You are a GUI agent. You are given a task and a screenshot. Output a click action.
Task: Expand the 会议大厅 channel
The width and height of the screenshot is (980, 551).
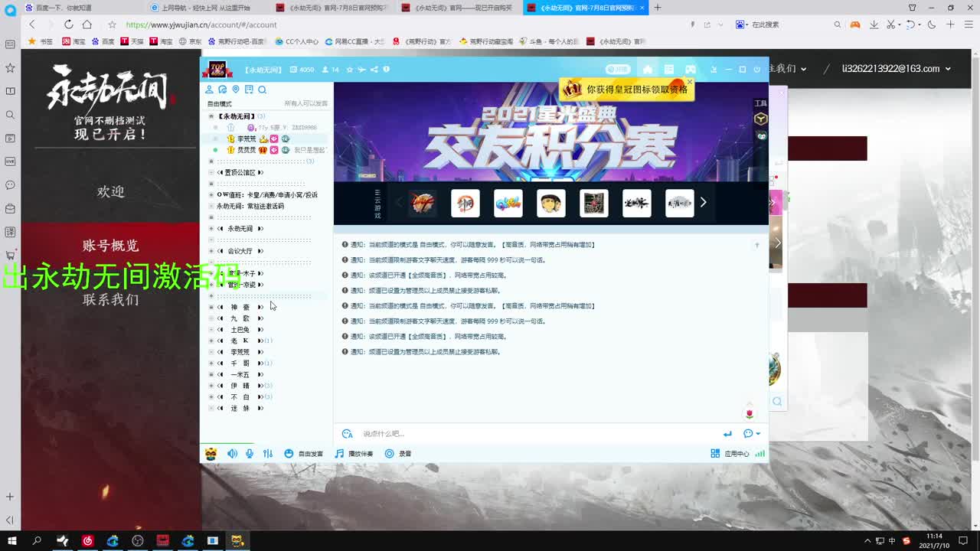(211, 251)
